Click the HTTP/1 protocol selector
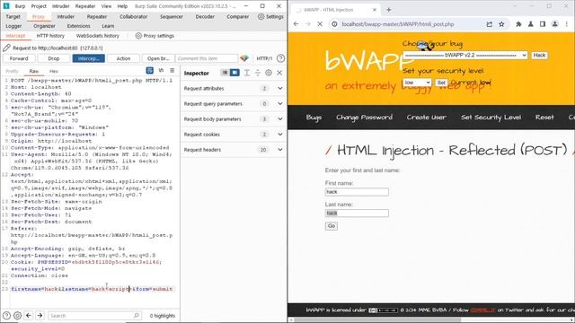The height and width of the screenshot is (323, 575). coord(264,58)
